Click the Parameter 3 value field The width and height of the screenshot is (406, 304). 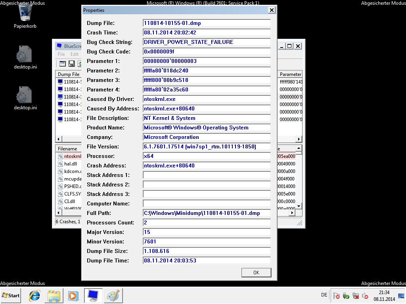coord(207,80)
